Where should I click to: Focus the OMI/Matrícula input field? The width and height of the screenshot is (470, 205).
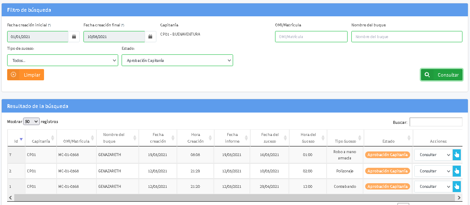(311, 37)
